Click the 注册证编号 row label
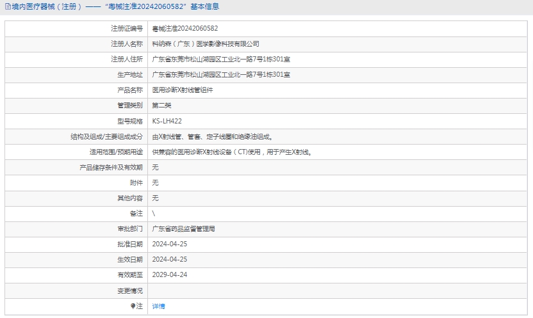The height and width of the screenshot is (318, 533). coord(127,29)
